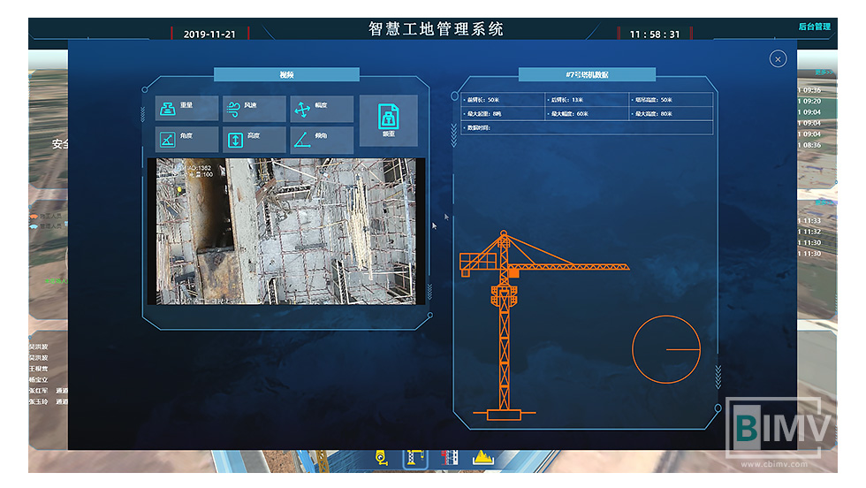Click the 高度 height up-down arrow icon
Image resolution: width=866 pixels, height=488 pixels.
point(235,140)
